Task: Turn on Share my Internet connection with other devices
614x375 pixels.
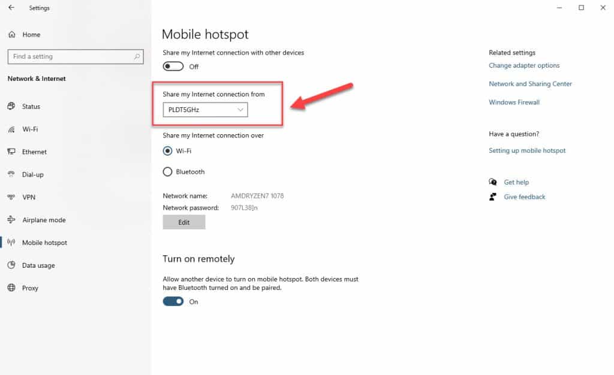Action: (174, 66)
